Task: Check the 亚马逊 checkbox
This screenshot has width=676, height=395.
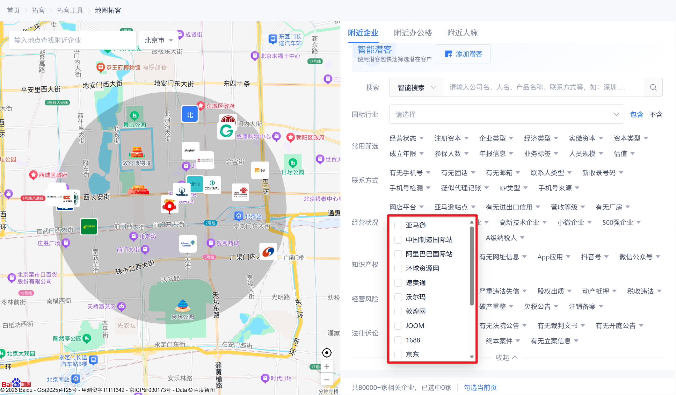Action: pos(398,226)
